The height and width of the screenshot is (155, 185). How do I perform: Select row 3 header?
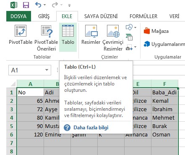click(12, 109)
